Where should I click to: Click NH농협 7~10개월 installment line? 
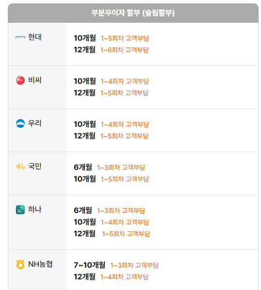point(116,265)
